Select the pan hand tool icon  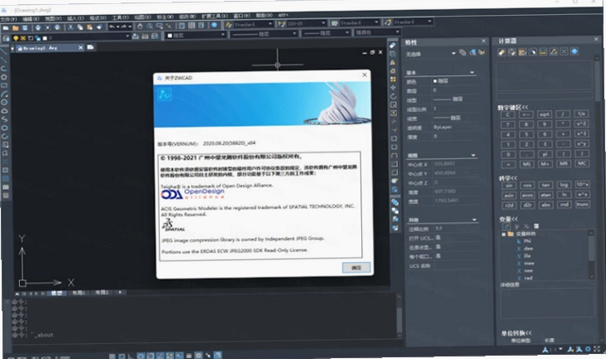140,26
